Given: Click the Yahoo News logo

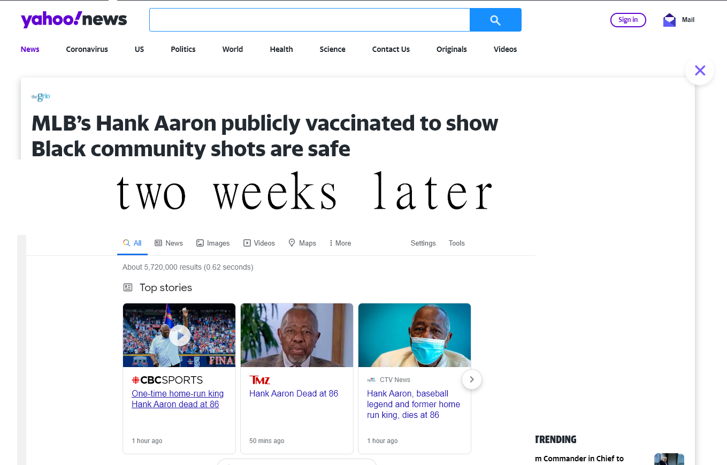Looking at the screenshot, I should [x=74, y=20].
